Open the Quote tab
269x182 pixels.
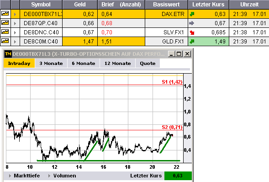[x=148, y=63]
